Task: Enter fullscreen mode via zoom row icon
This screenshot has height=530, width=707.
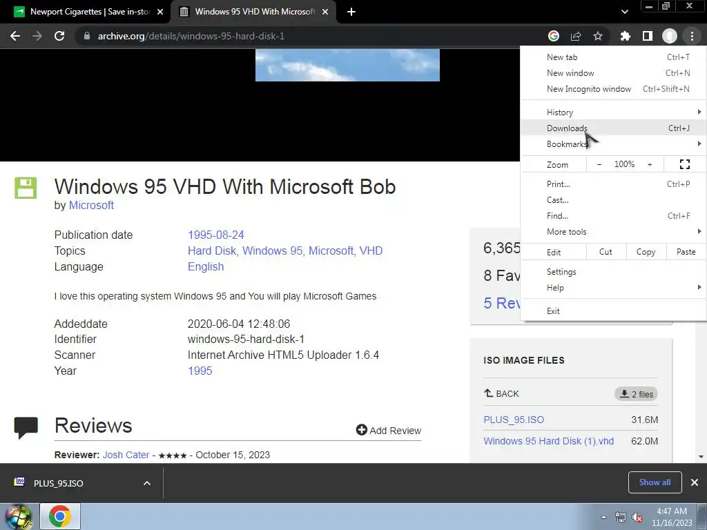Action: [x=684, y=164]
